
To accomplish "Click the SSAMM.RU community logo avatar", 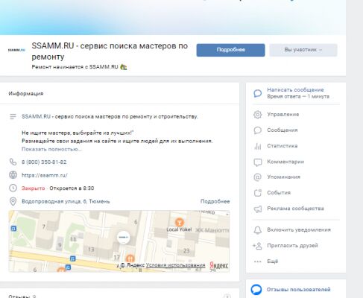I will (x=16, y=50).
